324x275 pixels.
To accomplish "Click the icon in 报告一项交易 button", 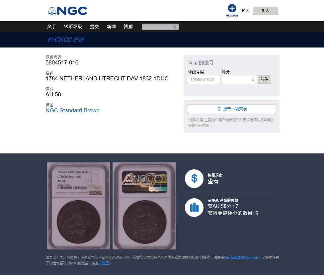I will 219,109.
